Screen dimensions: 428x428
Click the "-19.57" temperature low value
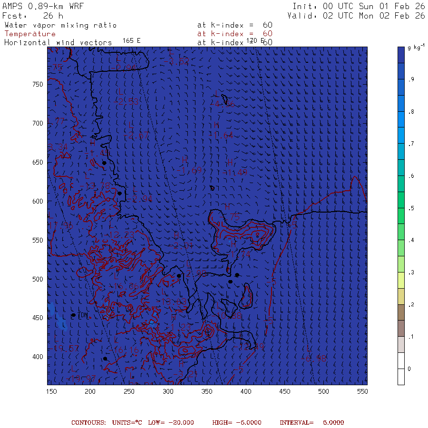click(64, 349)
